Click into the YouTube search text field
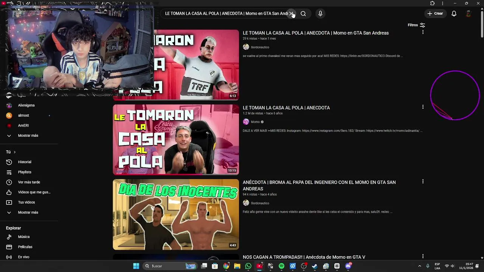484x272 pixels. tap(226, 14)
